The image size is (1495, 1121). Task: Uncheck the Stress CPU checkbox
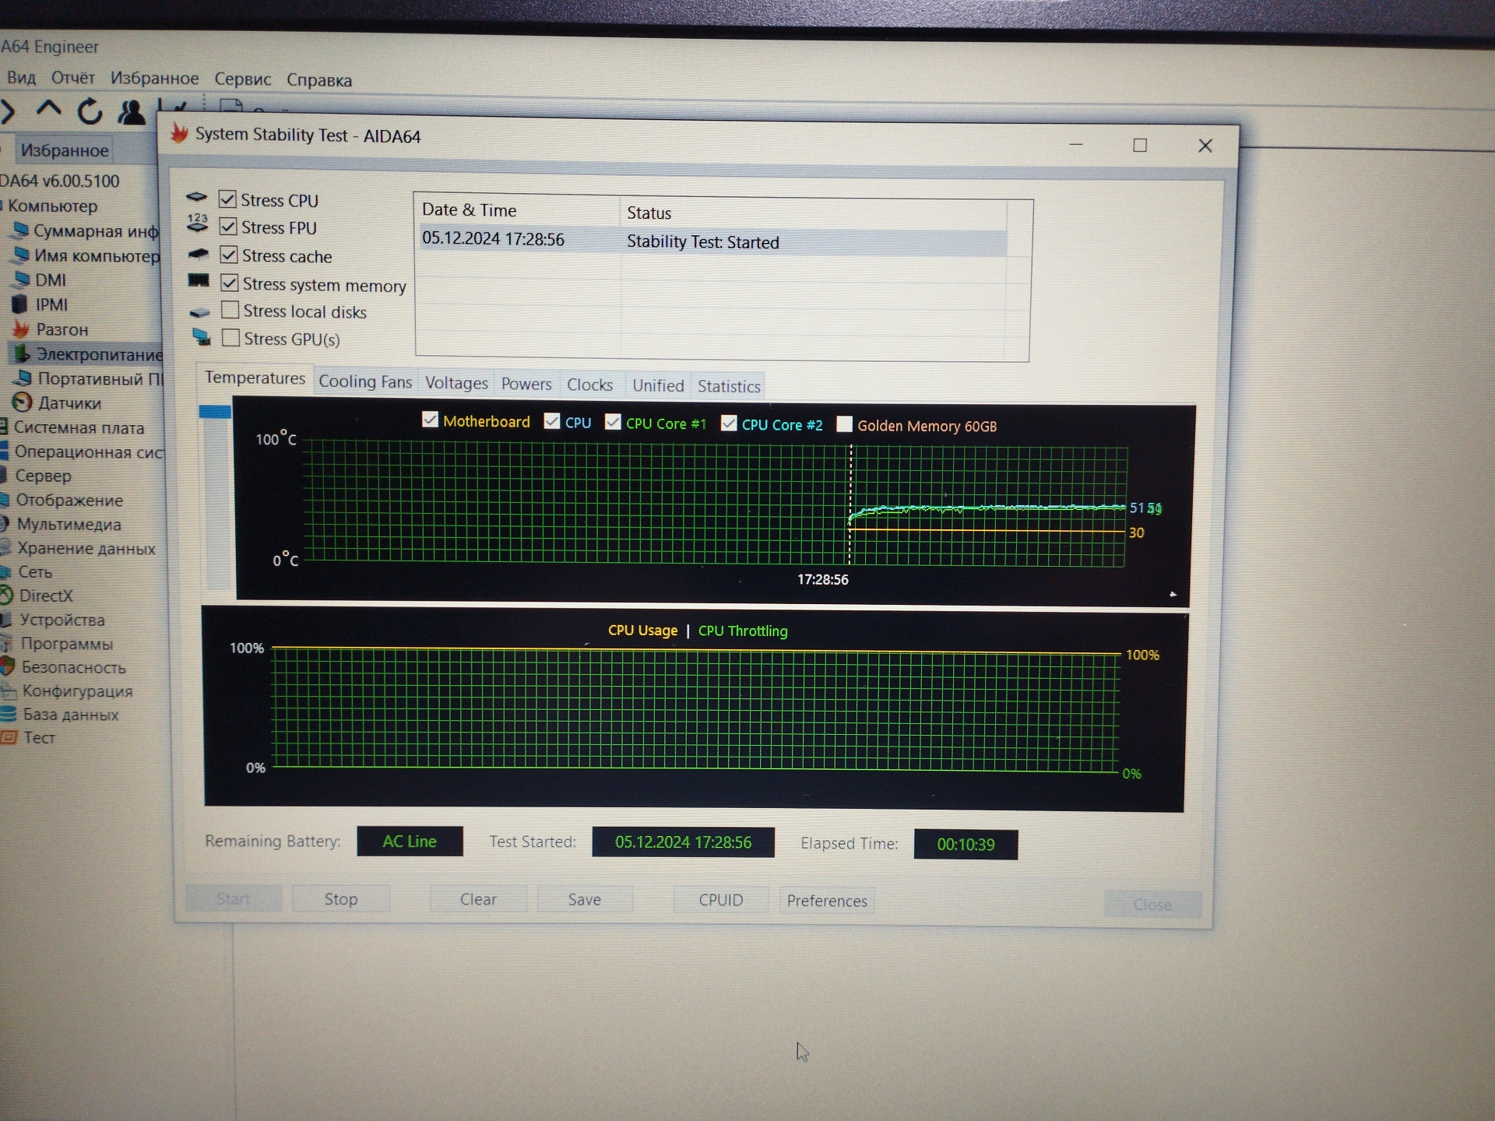click(227, 199)
